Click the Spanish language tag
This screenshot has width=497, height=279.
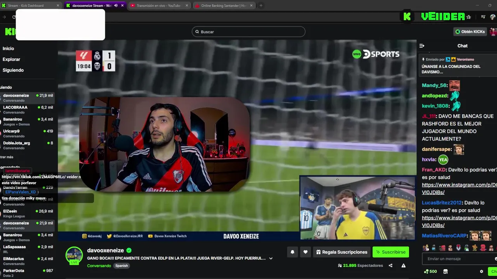pos(122,266)
